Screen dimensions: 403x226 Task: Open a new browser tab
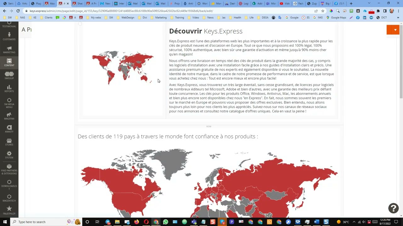click(351, 3)
